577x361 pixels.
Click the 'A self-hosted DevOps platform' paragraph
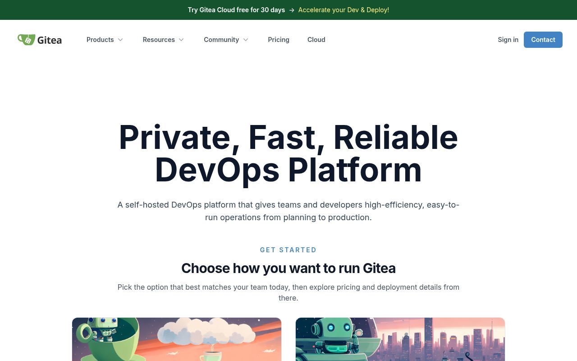pyautogui.click(x=288, y=211)
